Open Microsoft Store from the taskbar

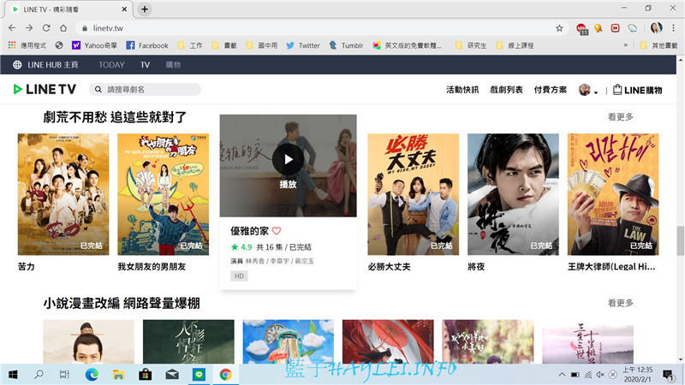[x=145, y=375]
